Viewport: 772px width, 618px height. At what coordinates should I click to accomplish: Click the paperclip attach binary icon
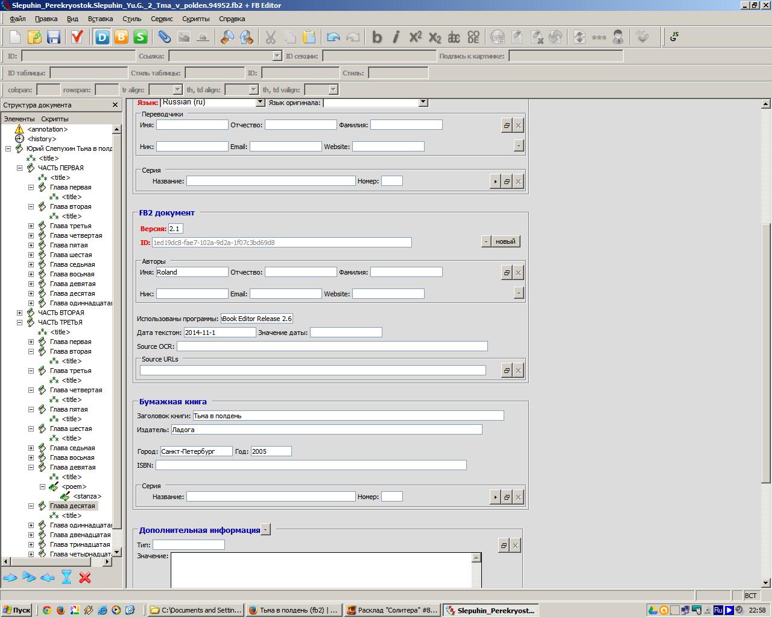(x=164, y=37)
